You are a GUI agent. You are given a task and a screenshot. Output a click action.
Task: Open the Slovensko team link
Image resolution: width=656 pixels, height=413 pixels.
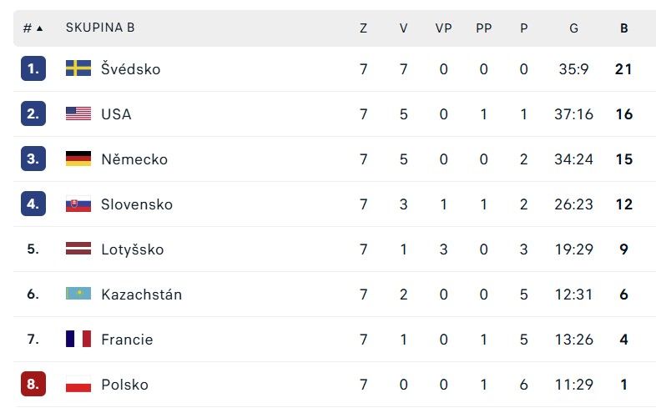(137, 204)
